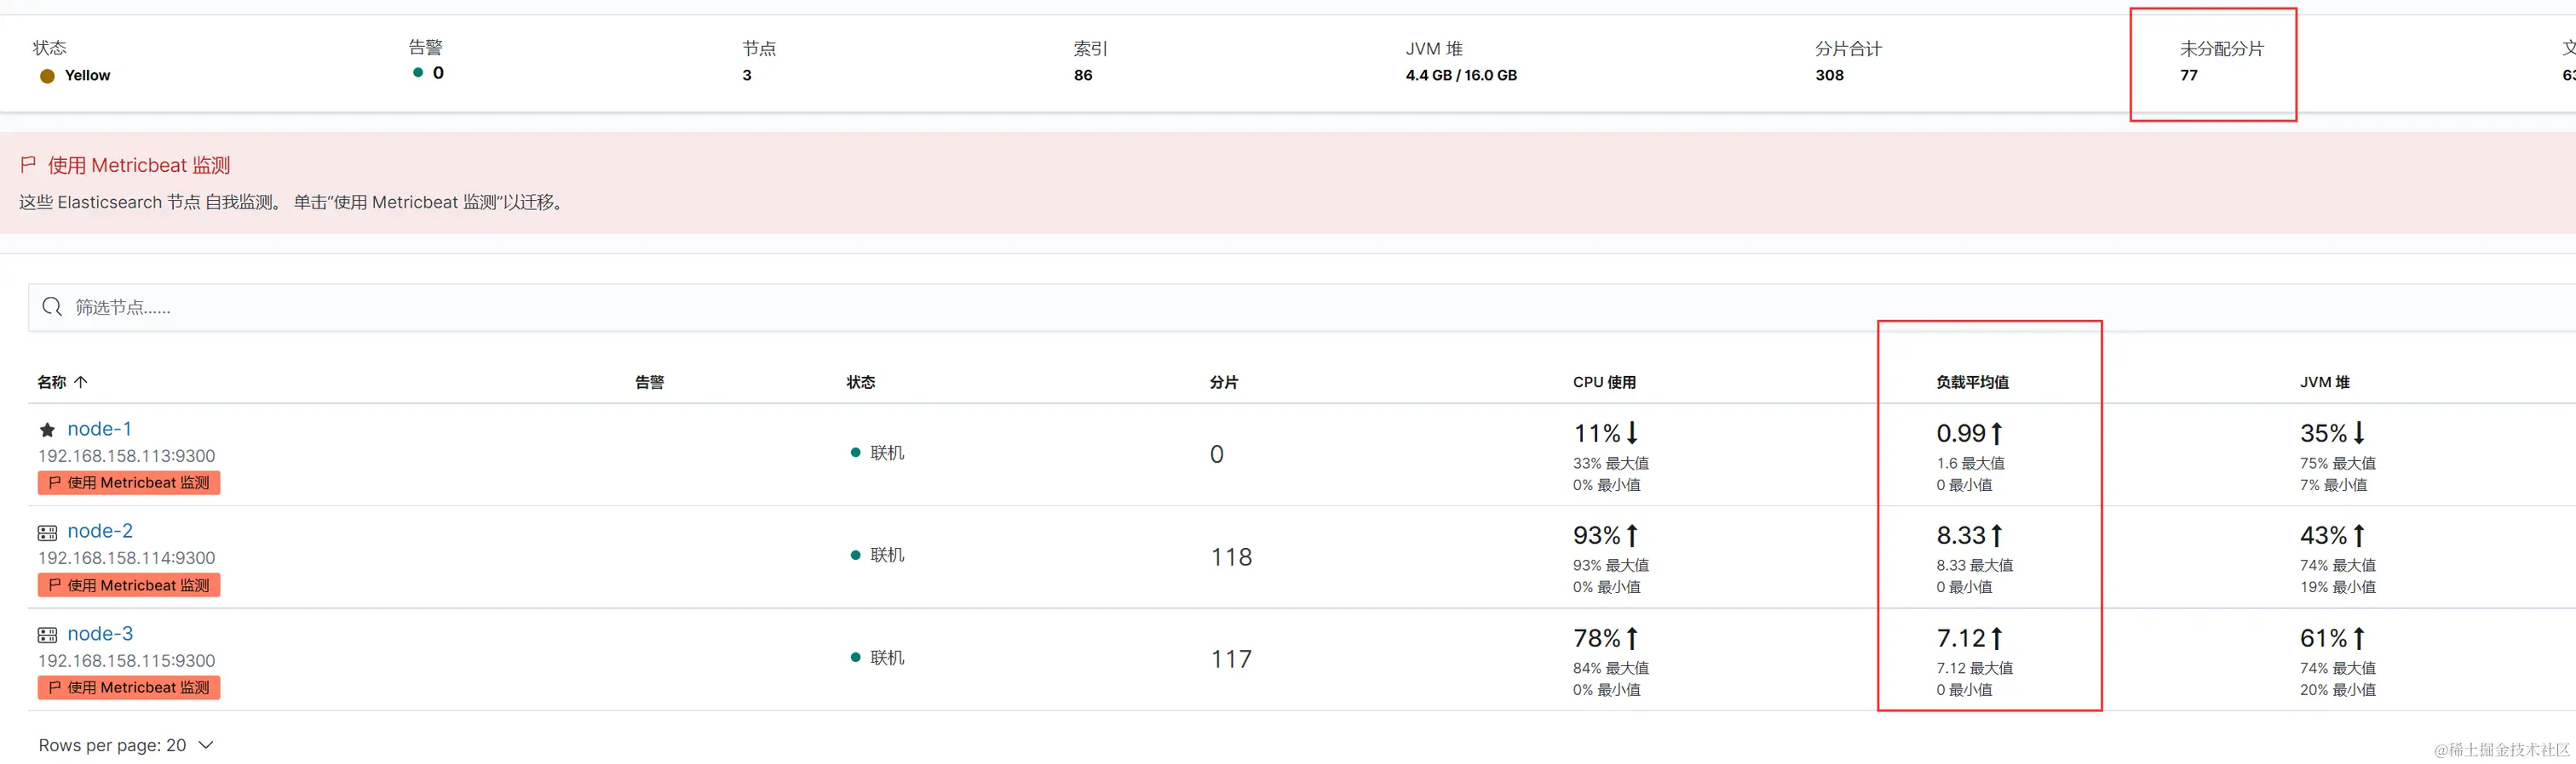Sort the table by CPU 使用 column
This screenshot has height=764, width=2576.
pos(1604,383)
